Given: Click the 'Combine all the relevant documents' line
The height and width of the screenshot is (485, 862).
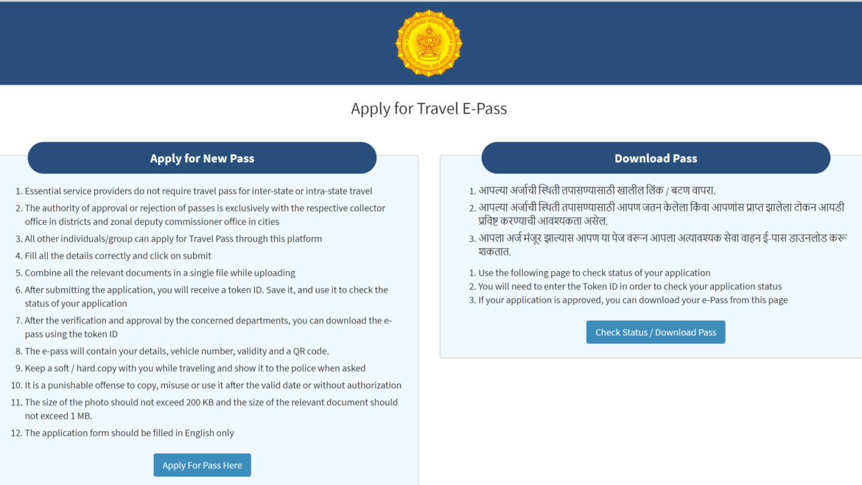Looking at the screenshot, I should (160, 273).
